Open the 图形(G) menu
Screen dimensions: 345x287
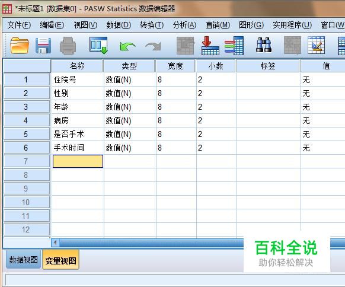tap(251, 25)
